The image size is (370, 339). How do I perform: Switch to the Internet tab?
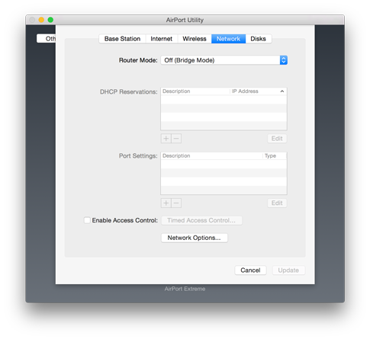[x=162, y=39]
